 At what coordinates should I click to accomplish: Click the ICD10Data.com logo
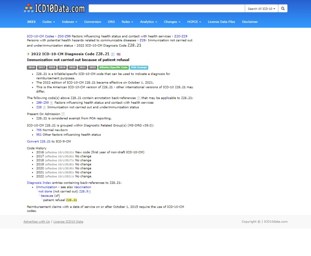pyautogui.click(x=54, y=9)
